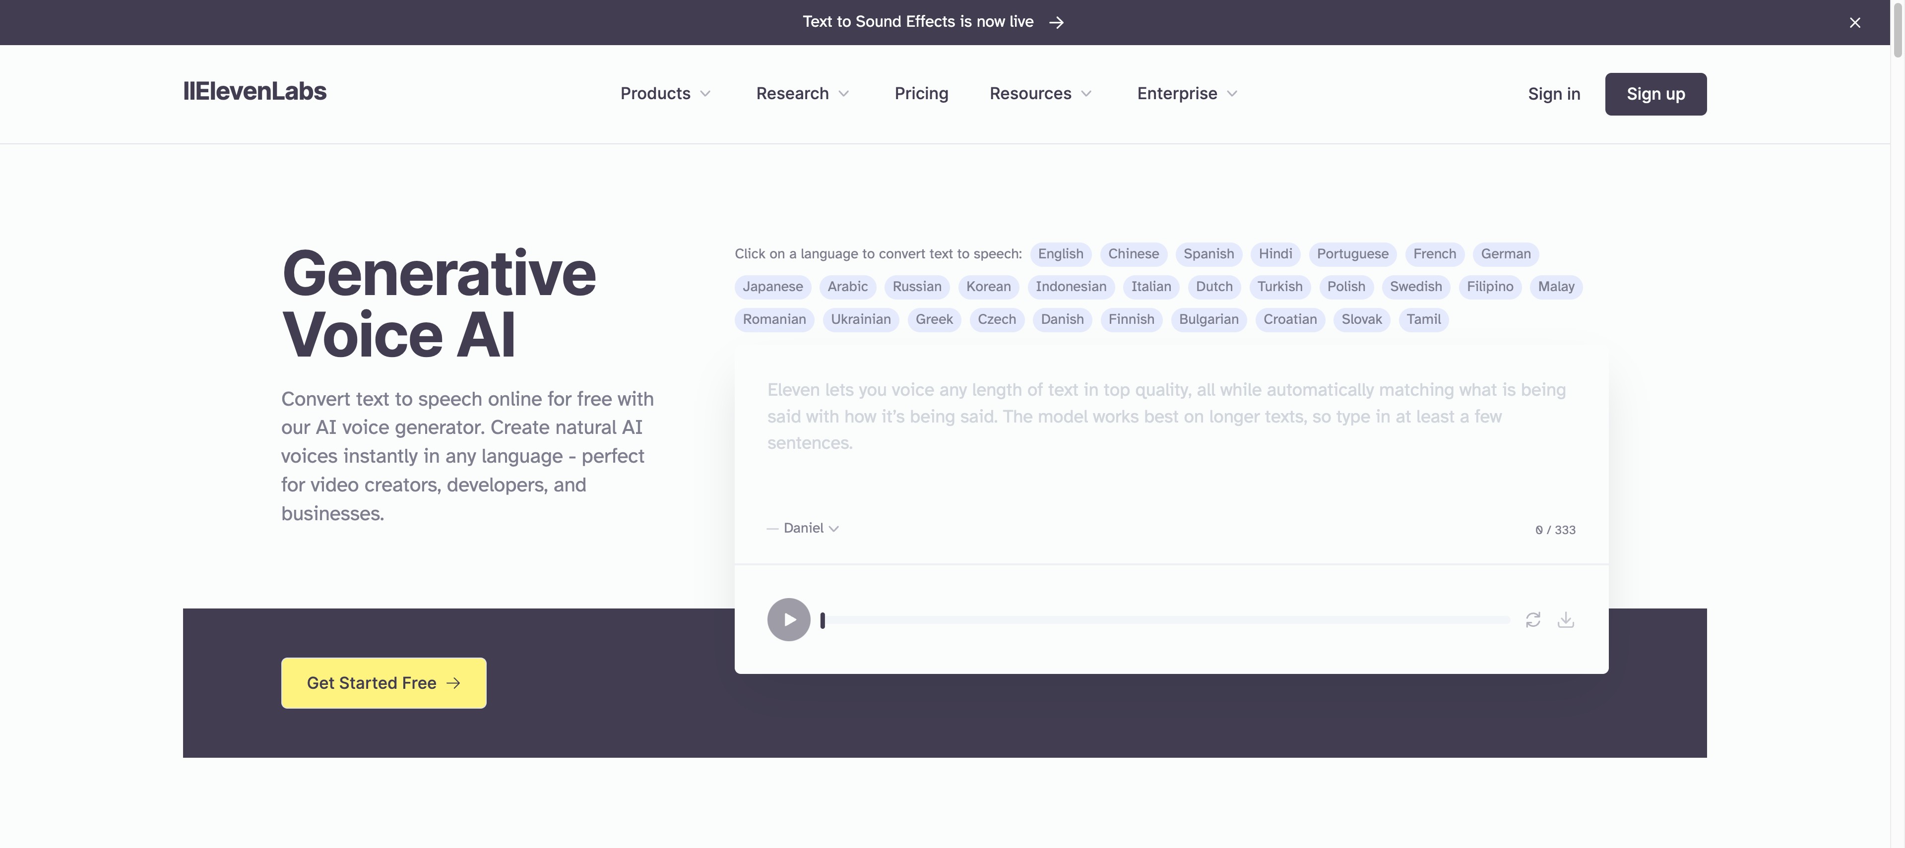Screen dimensions: 1905x848
Task: Pick the Polish language option
Action: (x=1346, y=286)
